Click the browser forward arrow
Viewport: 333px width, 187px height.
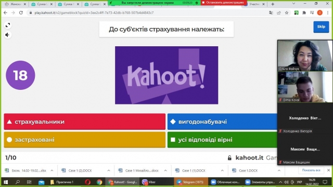[x=13, y=12]
